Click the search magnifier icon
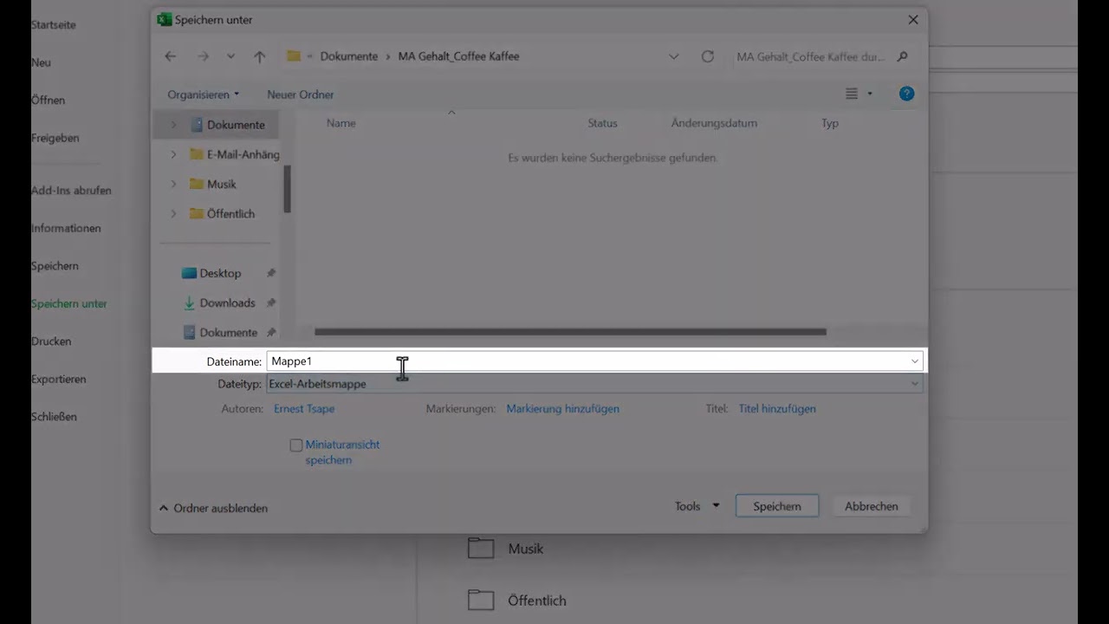 (x=902, y=56)
